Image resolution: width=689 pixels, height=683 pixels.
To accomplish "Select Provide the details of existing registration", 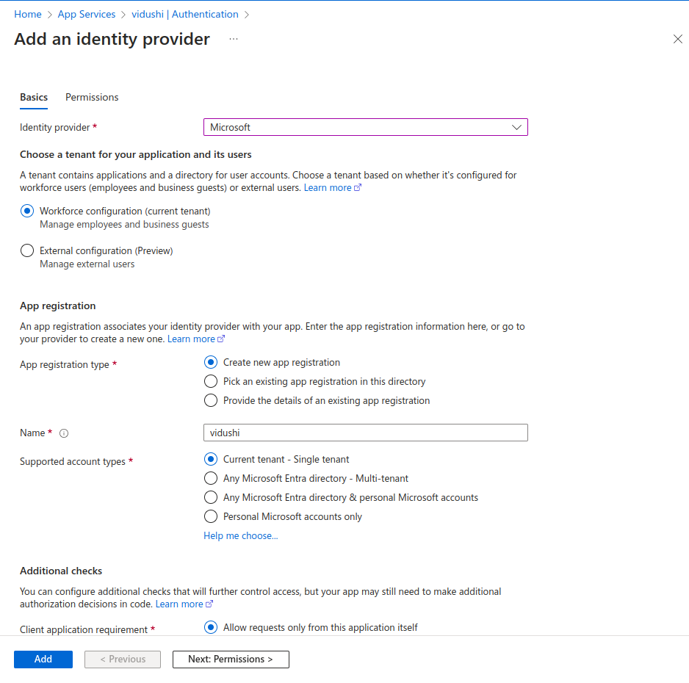I will click(x=211, y=400).
